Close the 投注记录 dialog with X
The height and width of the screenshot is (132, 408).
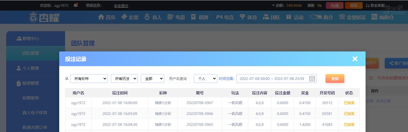tap(355, 59)
